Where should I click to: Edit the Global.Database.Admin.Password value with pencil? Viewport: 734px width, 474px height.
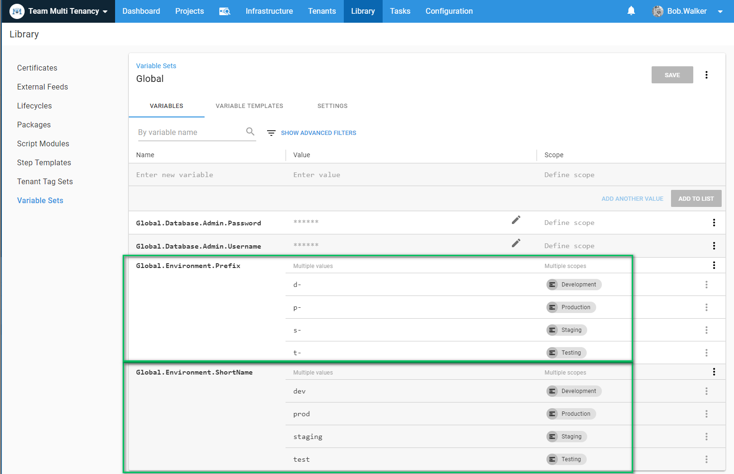516,220
